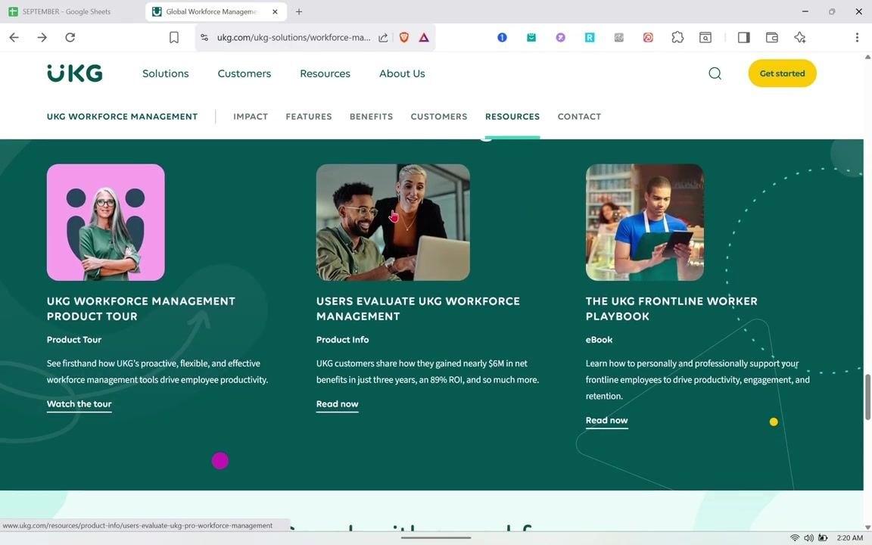Open the Solutions menu
872x545 pixels.
(166, 73)
